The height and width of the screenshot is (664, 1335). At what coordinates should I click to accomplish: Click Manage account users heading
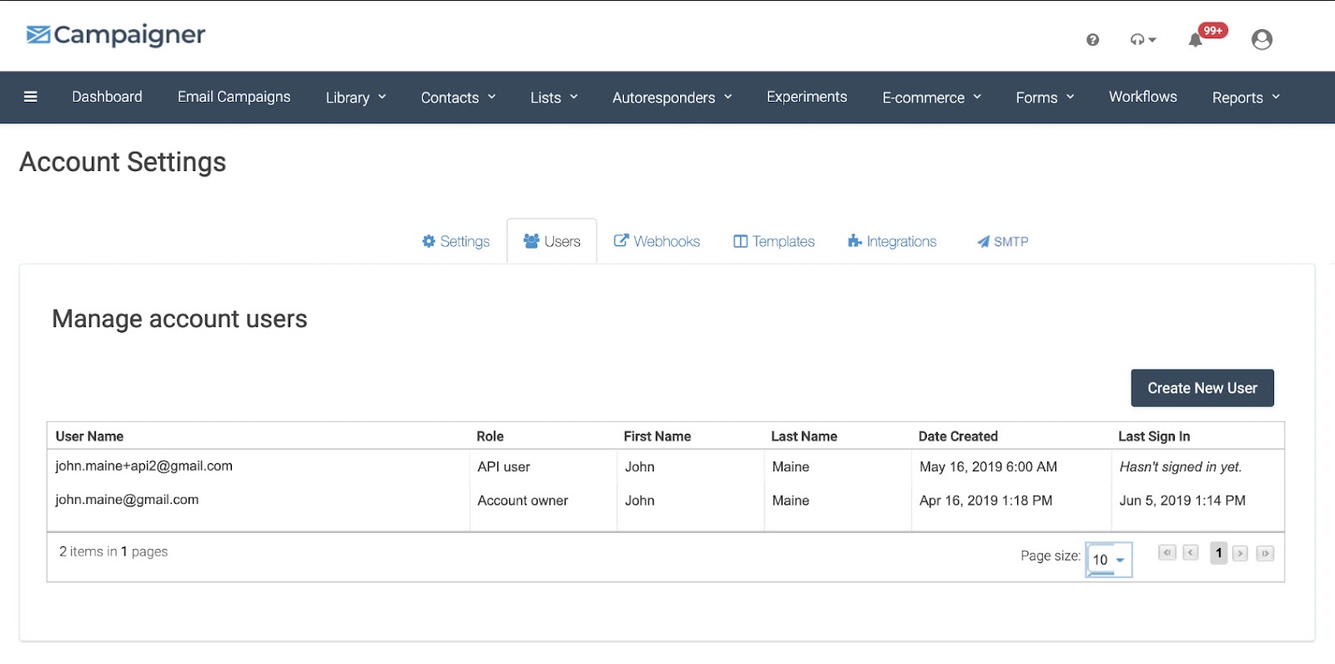tap(179, 319)
